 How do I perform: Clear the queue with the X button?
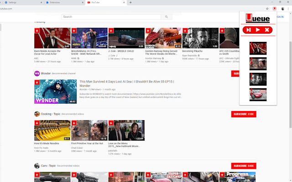[267, 30]
